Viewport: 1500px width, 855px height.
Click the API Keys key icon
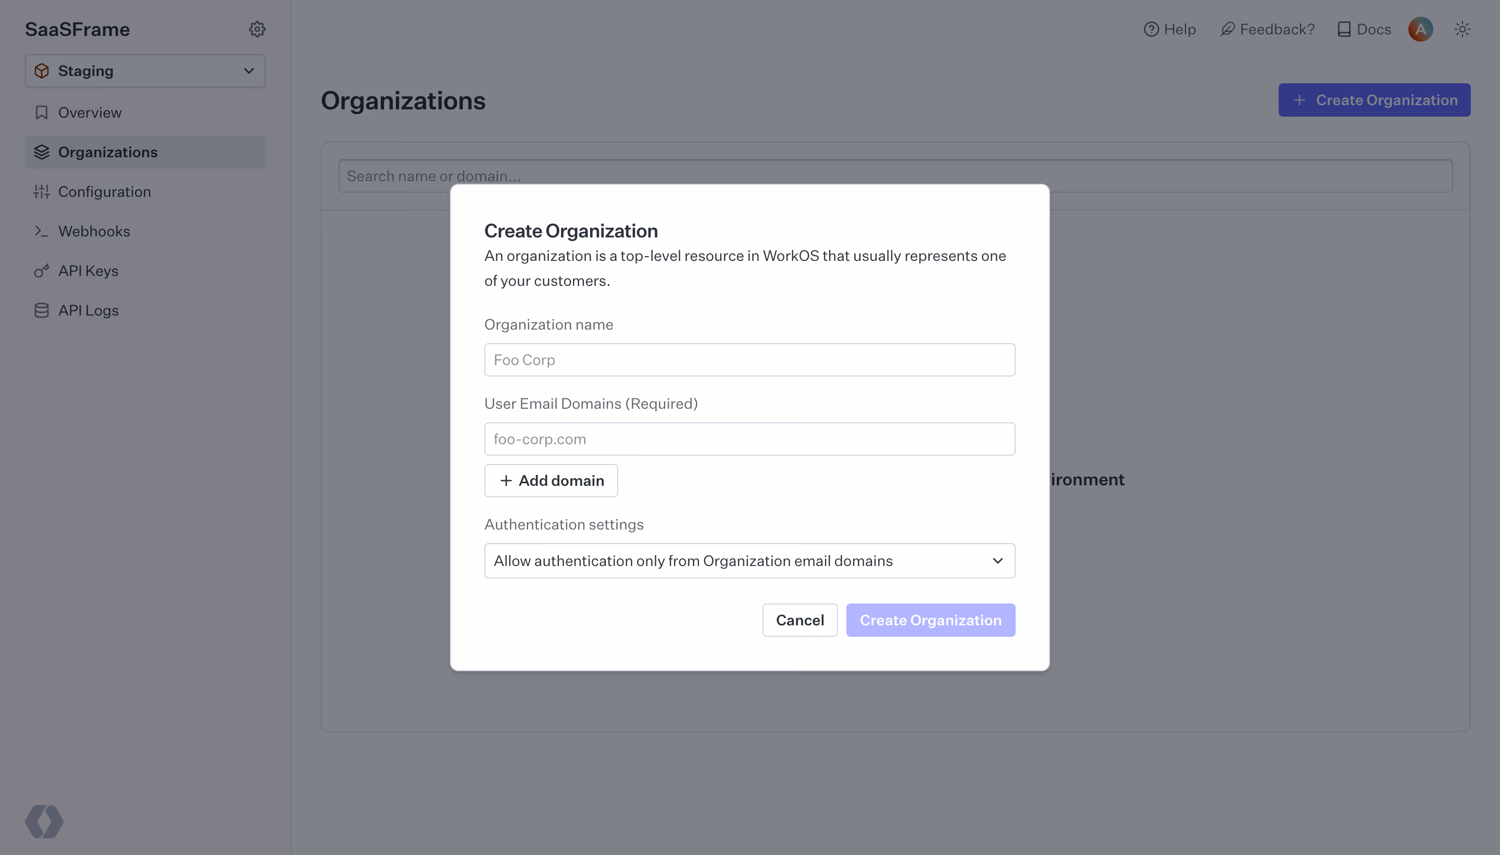pyautogui.click(x=42, y=271)
